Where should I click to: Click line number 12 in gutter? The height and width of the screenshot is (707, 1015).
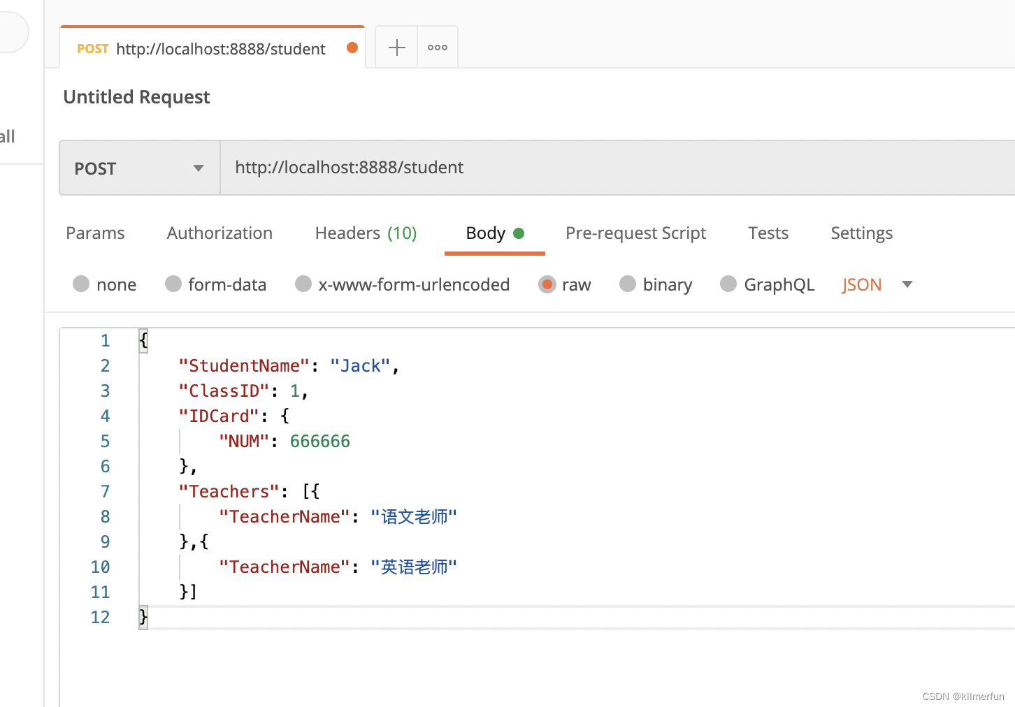pyautogui.click(x=100, y=617)
